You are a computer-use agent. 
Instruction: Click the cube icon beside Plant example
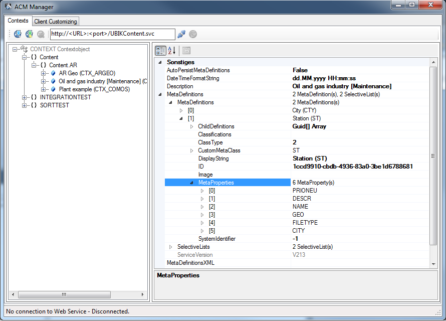(53, 89)
